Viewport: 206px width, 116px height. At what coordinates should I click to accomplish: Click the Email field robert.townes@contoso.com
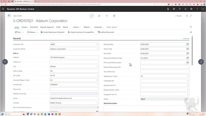(x=74, y=98)
